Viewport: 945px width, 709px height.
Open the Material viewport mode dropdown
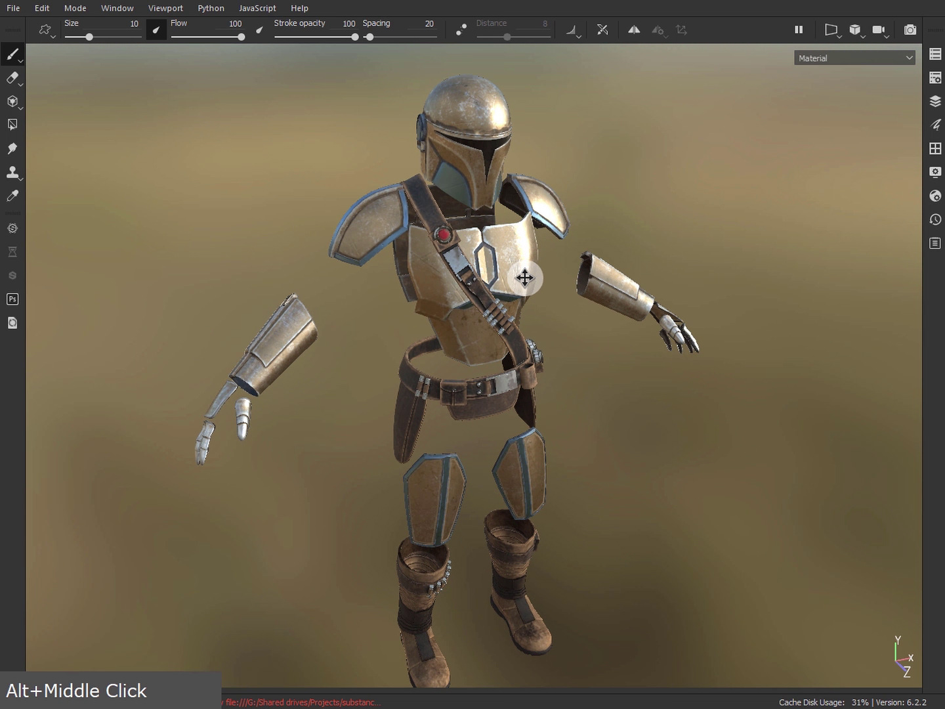[x=854, y=58]
